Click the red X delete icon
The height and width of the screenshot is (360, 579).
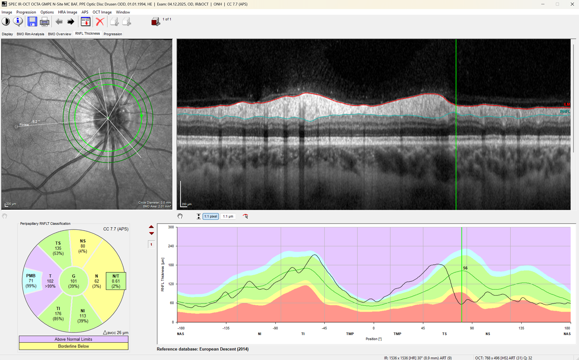tap(100, 22)
